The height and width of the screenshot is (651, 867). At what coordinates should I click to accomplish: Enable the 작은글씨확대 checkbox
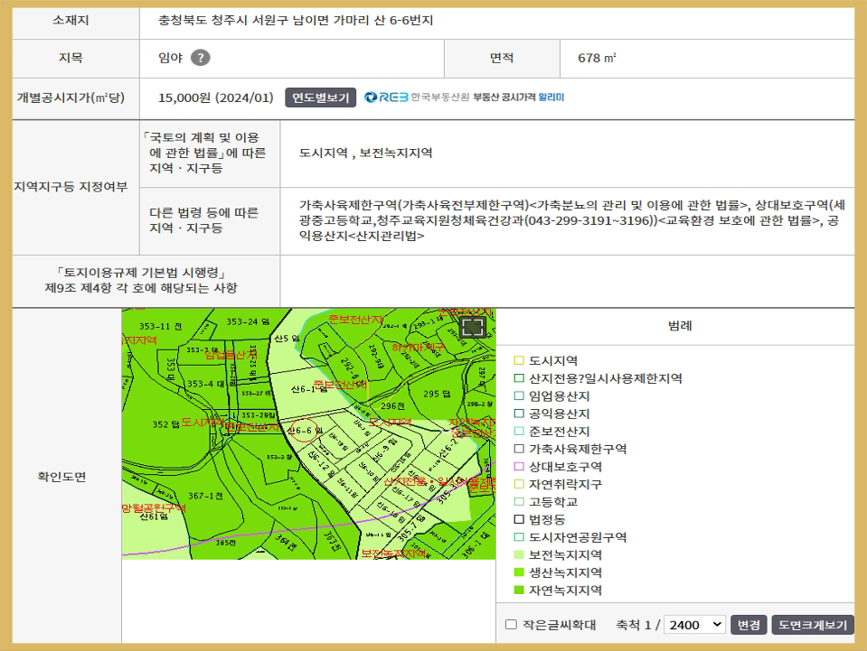click(x=511, y=625)
